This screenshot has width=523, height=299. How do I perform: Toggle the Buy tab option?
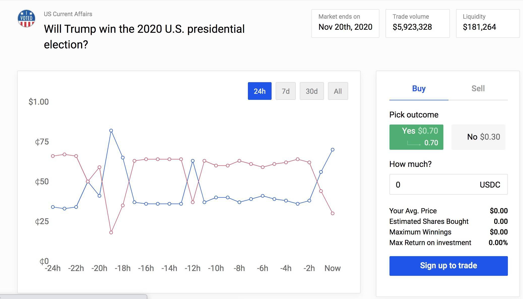click(x=419, y=88)
